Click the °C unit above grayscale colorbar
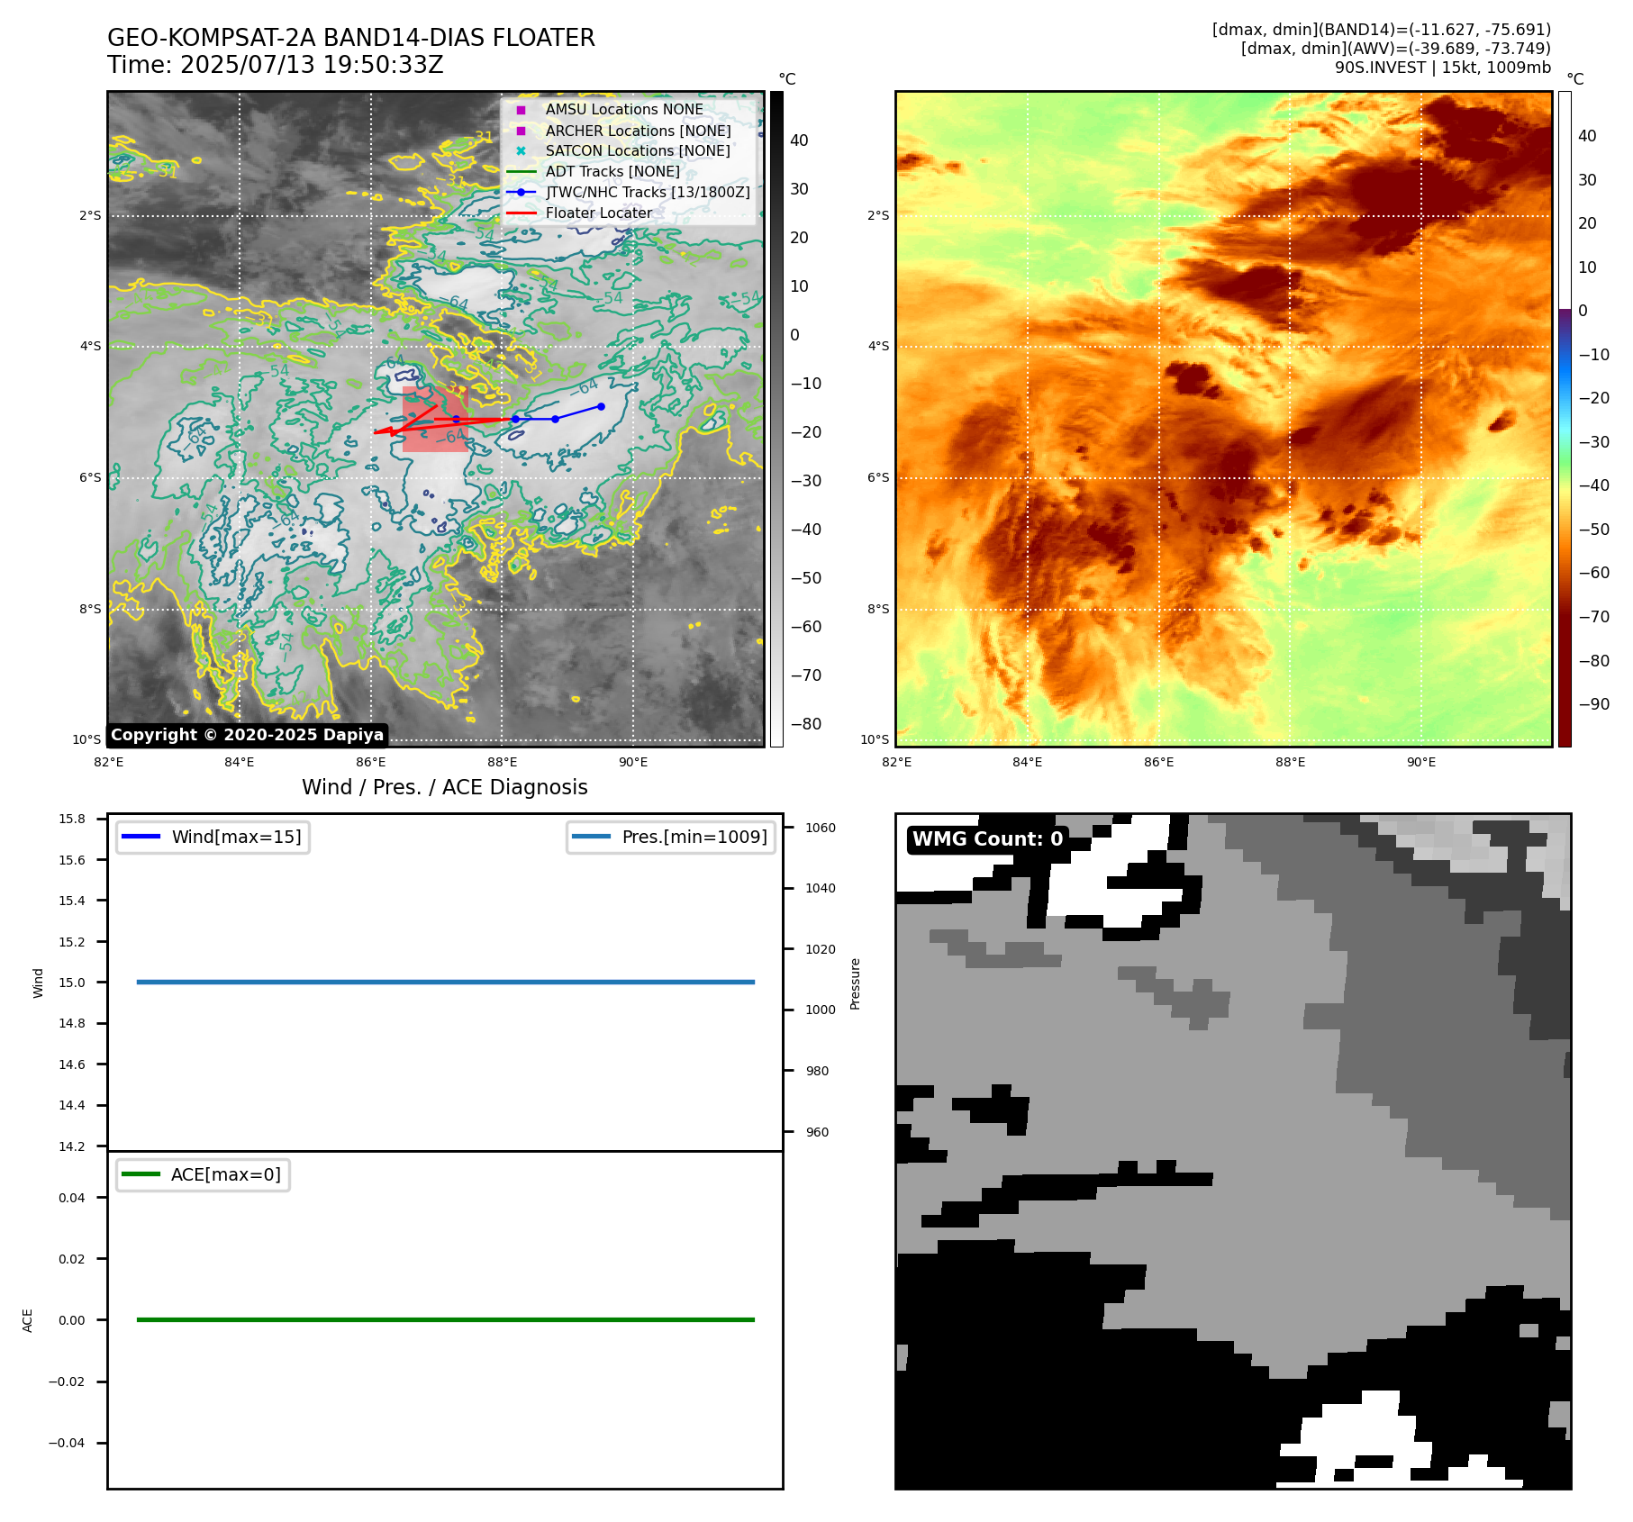Image resolution: width=1633 pixels, height=1522 pixels. 787,79
